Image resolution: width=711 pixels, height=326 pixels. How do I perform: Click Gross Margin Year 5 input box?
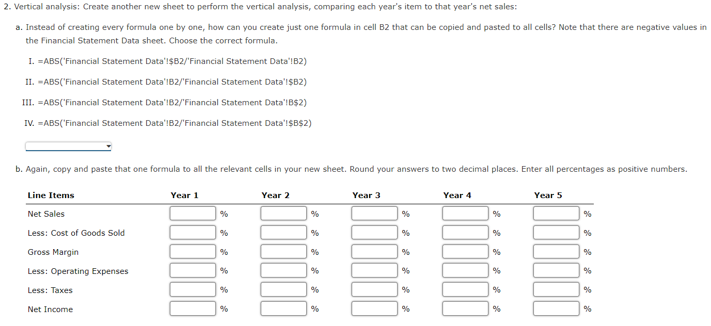pyautogui.click(x=556, y=252)
